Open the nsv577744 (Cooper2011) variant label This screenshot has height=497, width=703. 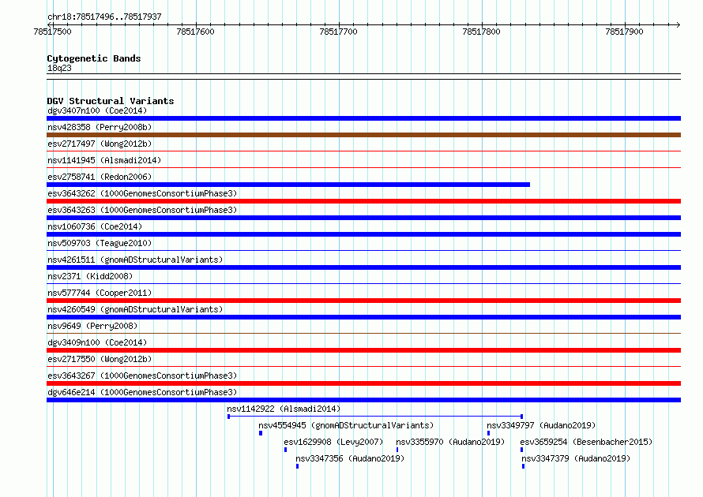pos(100,293)
